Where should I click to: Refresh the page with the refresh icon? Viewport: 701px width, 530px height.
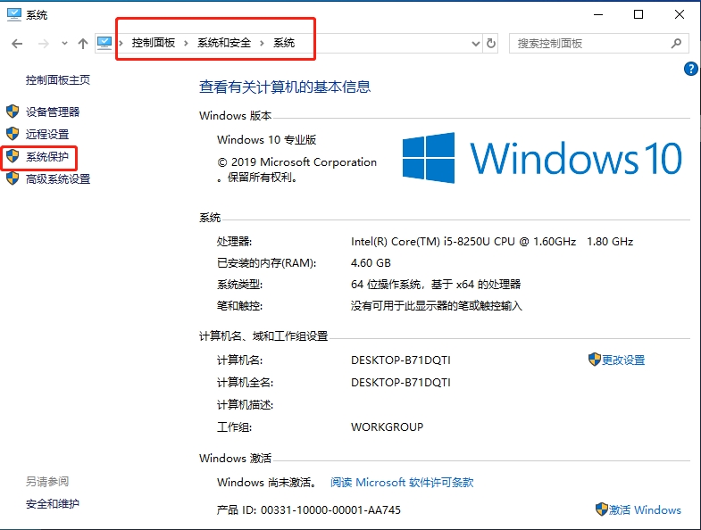coord(491,44)
